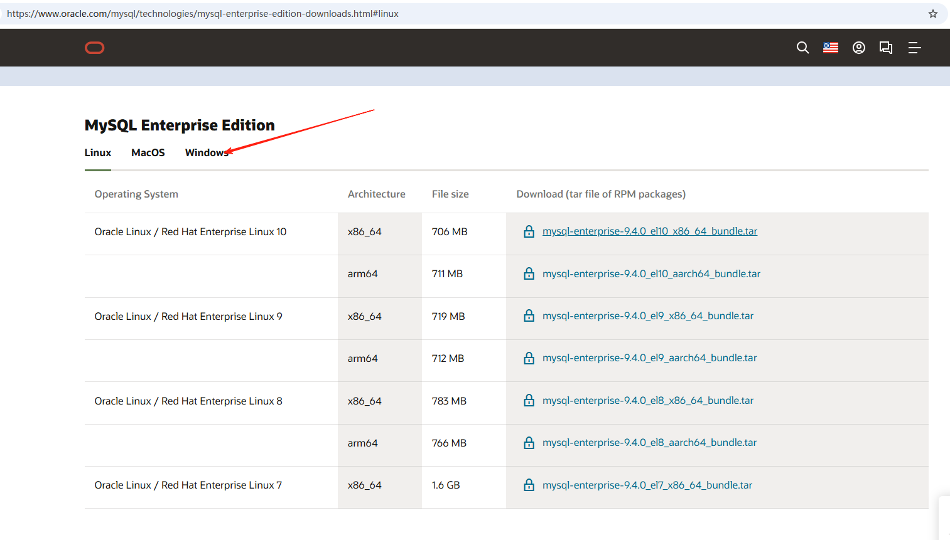The image size is (950, 540).
Task: Click the Oracle logo icon
Action: click(95, 48)
